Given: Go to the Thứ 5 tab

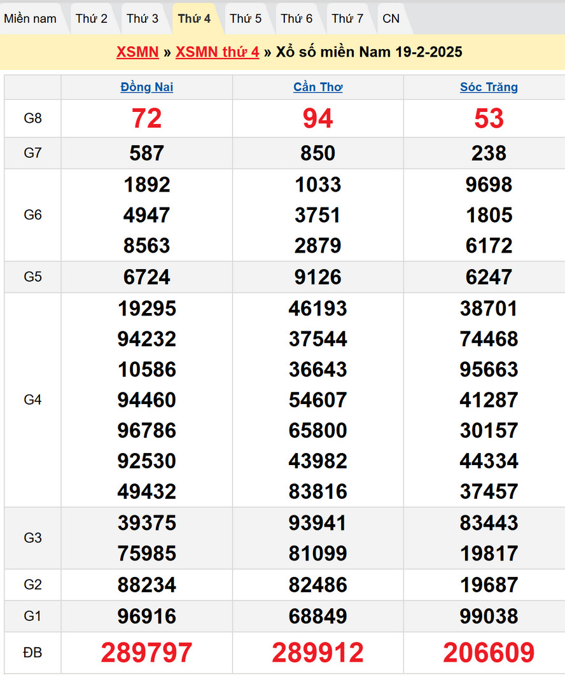Looking at the screenshot, I should pyautogui.click(x=246, y=18).
